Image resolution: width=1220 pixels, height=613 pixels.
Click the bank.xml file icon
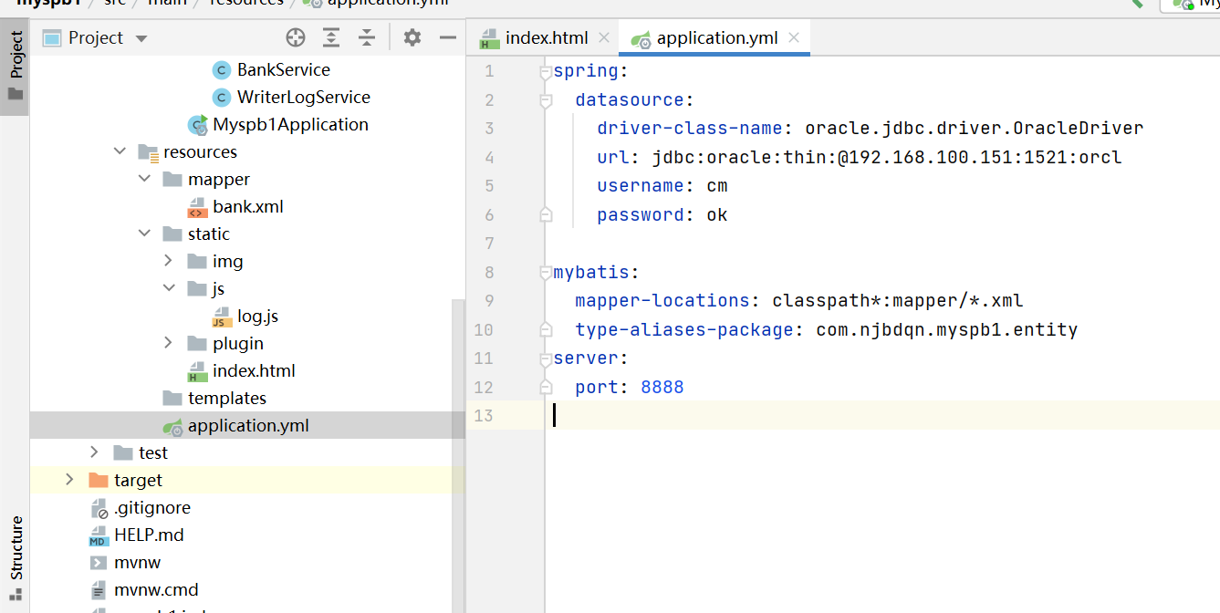197,207
